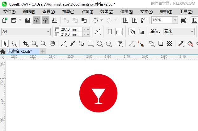Click the Cut icon
Image resolution: width=198 pixels, height=131 pixels.
66,20
